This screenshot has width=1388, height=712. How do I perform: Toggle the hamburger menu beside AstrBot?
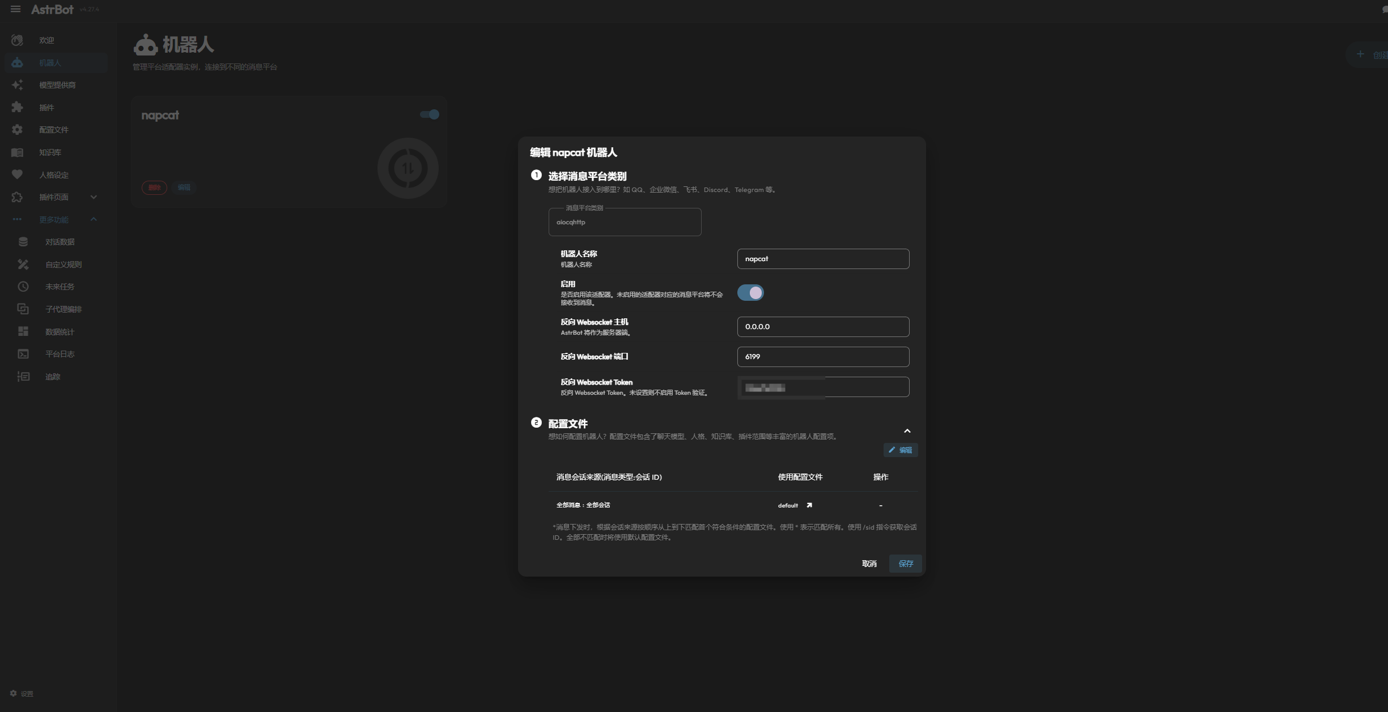[15, 9]
